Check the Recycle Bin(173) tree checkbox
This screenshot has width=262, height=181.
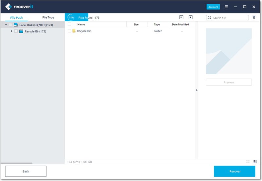coord(16,31)
